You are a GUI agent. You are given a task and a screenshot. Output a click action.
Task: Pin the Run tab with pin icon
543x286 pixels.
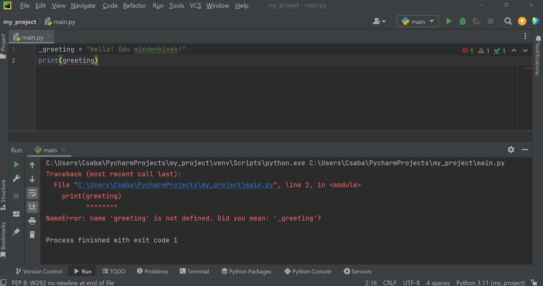point(16,232)
